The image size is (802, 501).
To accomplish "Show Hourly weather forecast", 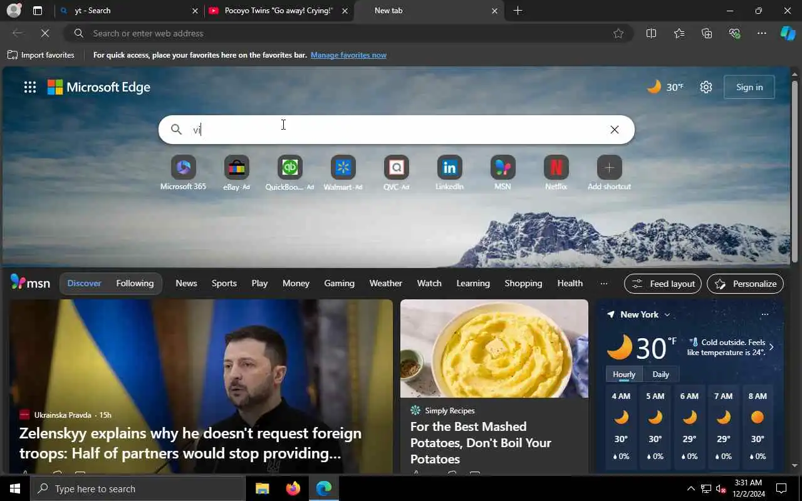I will pos(624,374).
